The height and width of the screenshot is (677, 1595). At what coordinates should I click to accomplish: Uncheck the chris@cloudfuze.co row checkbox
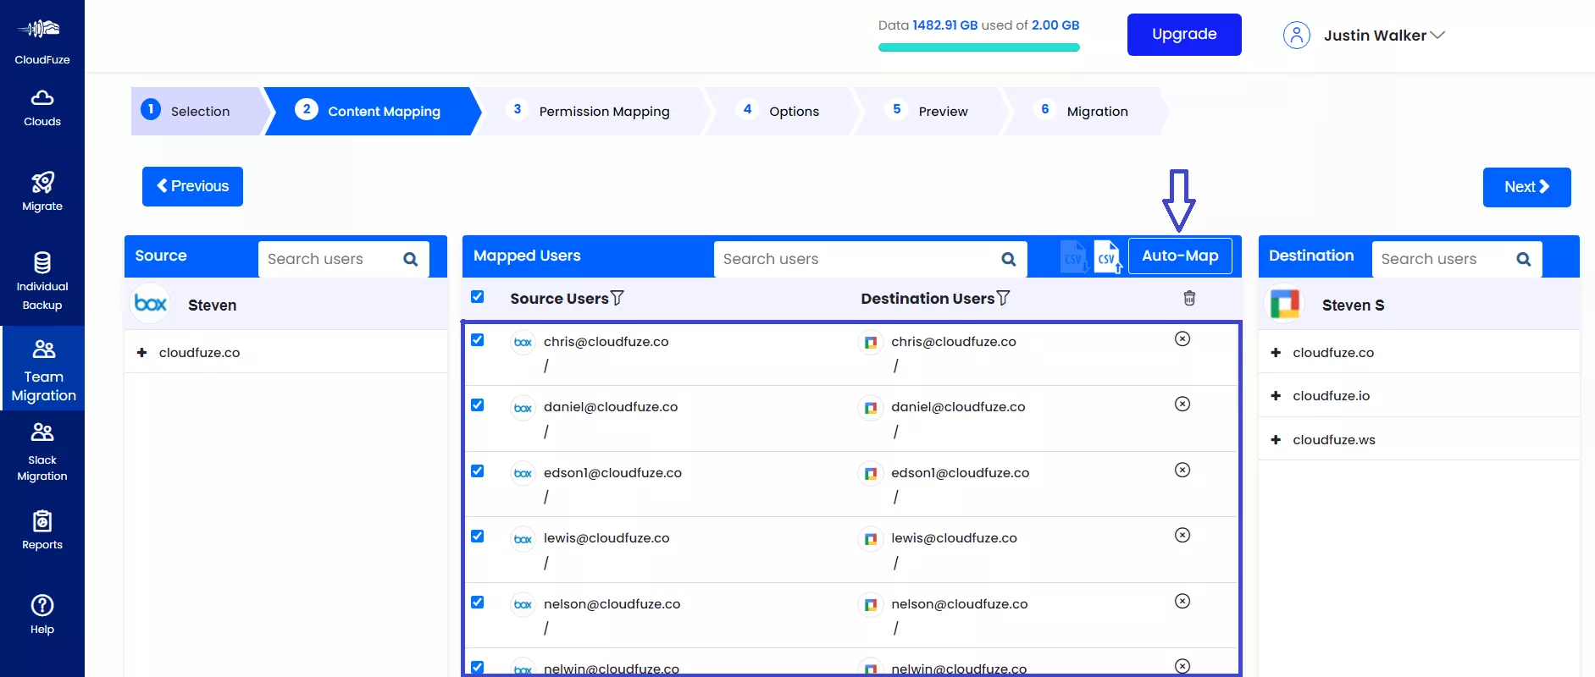coord(478,340)
